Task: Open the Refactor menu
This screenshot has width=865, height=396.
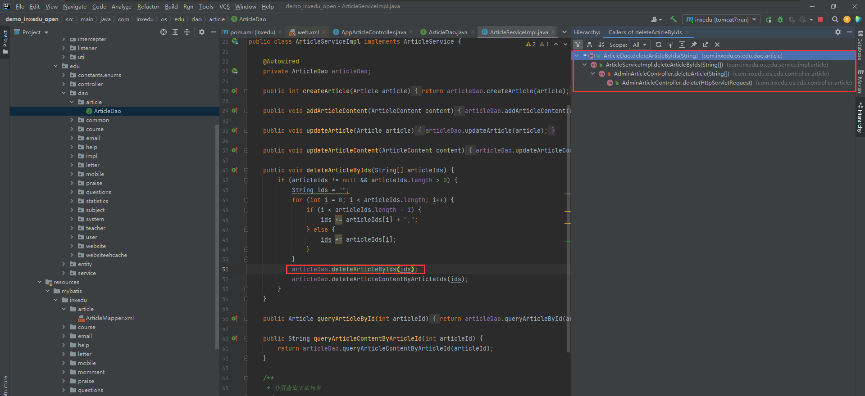Action: (148, 6)
